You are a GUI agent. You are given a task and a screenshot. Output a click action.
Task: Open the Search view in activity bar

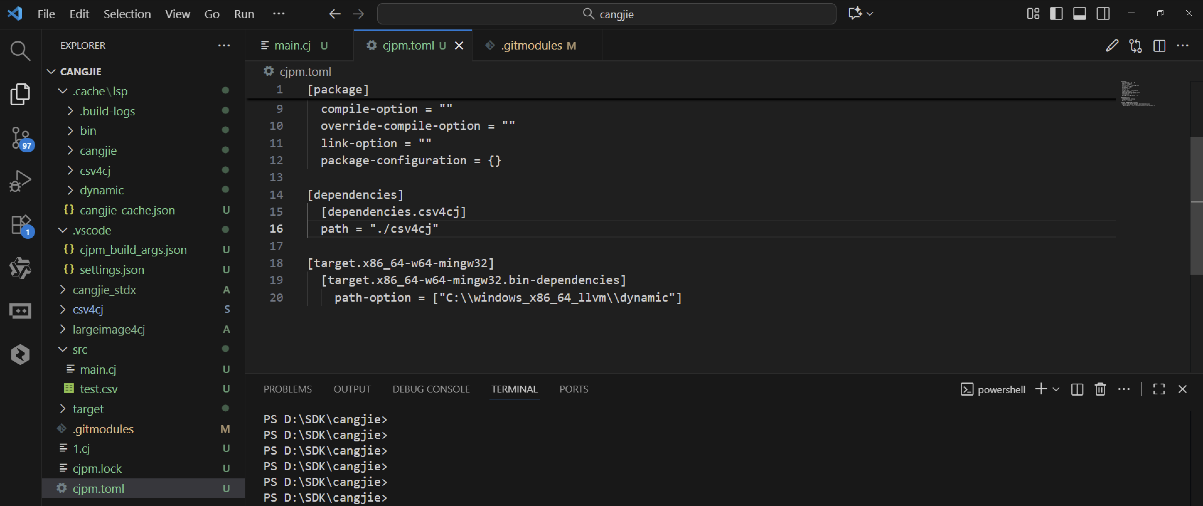(x=20, y=50)
